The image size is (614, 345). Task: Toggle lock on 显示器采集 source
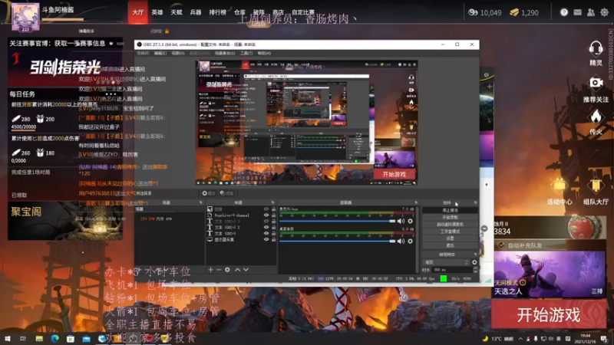pyautogui.click(x=274, y=239)
